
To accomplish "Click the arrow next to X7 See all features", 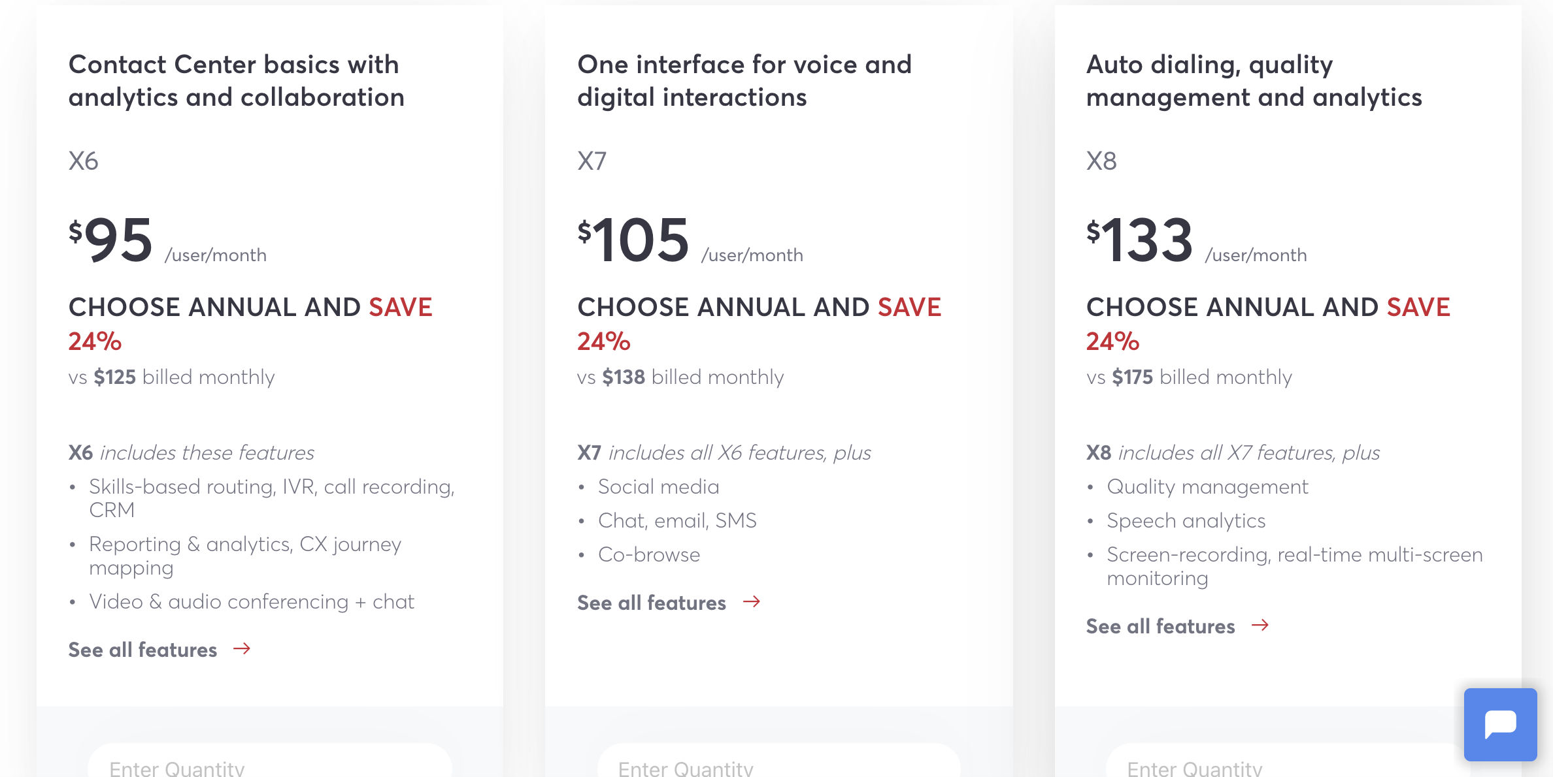I will (752, 601).
